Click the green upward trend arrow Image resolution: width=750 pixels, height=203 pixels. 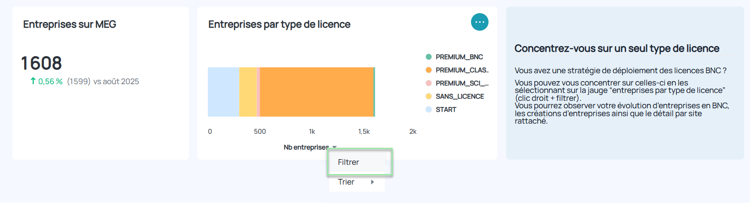pyautogui.click(x=33, y=81)
